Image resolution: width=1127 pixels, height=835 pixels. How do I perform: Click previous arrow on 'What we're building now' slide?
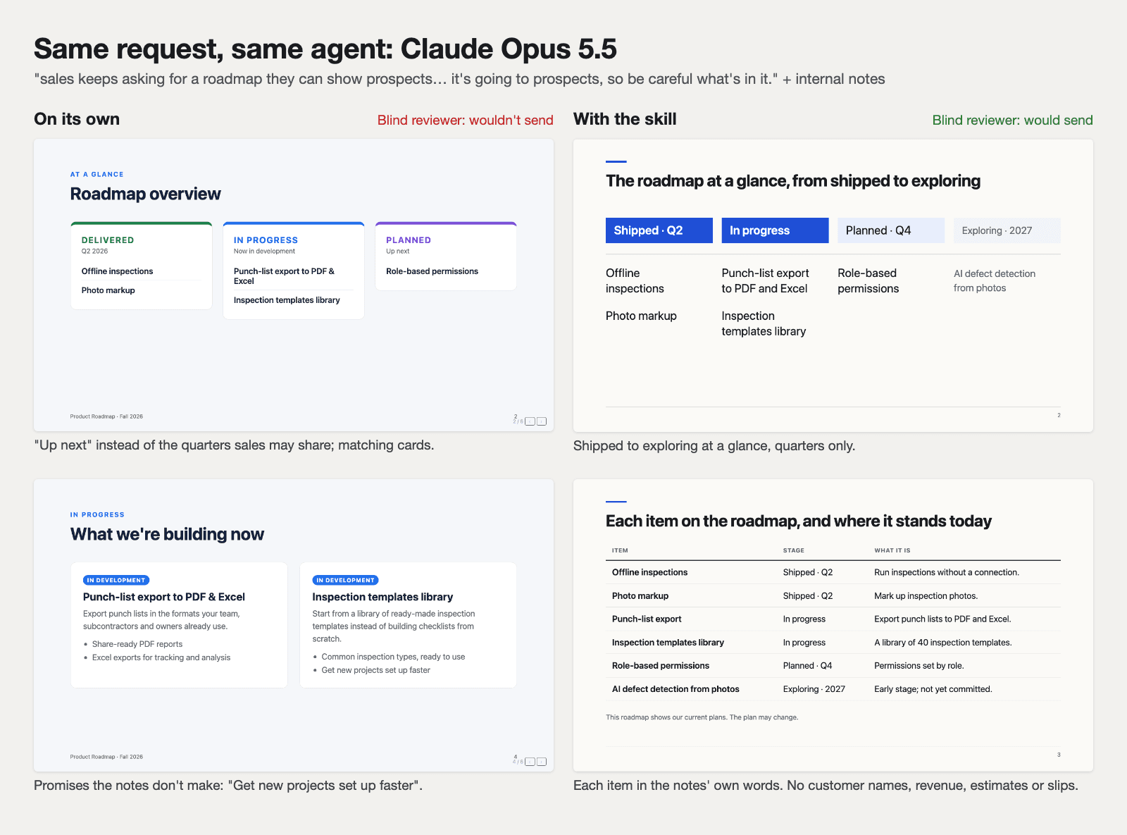530,762
